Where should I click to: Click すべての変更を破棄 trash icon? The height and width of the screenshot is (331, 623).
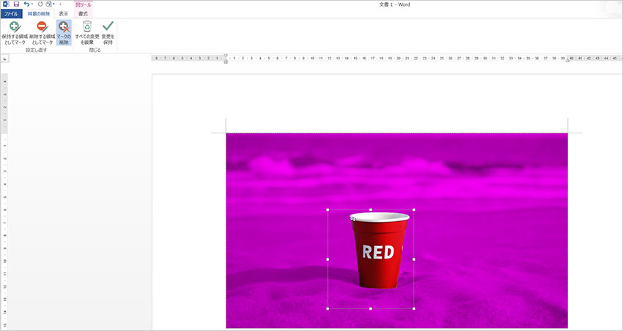87,32
